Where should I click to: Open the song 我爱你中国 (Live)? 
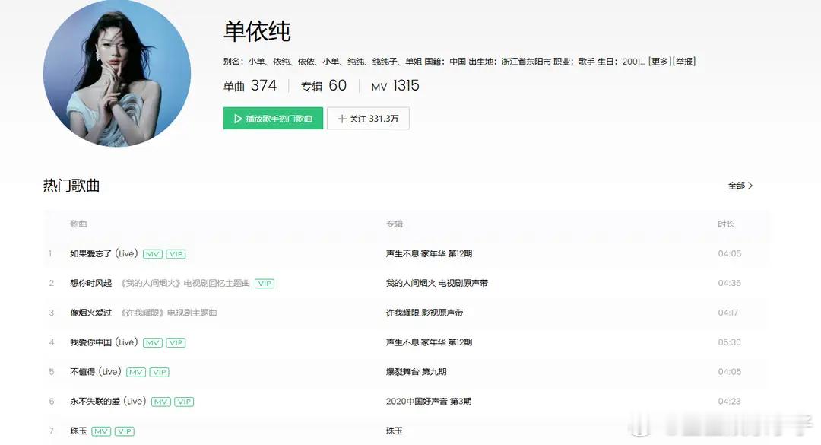pos(103,342)
